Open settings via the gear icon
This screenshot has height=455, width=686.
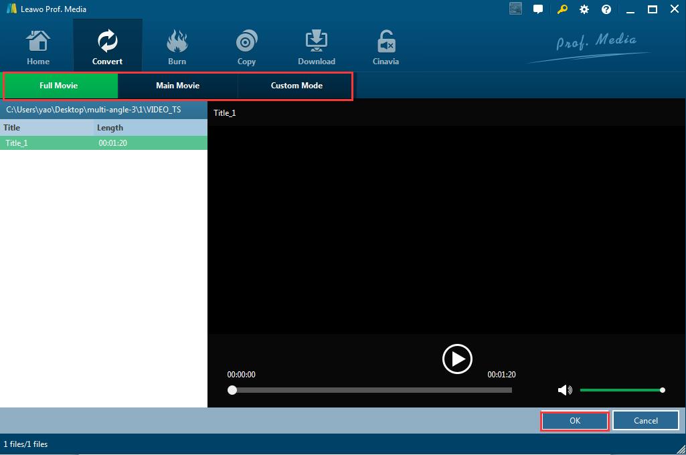tap(584, 9)
